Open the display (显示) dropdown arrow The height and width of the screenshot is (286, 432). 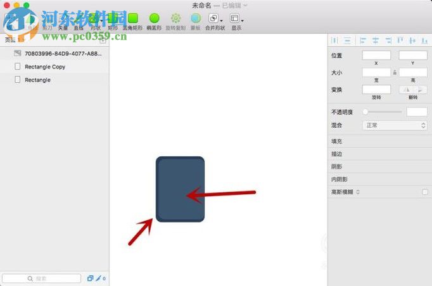click(x=242, y=21)
